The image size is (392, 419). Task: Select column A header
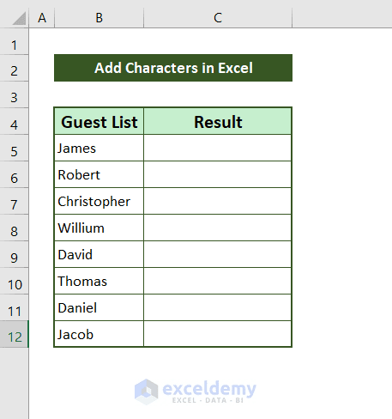pos(42,18)
